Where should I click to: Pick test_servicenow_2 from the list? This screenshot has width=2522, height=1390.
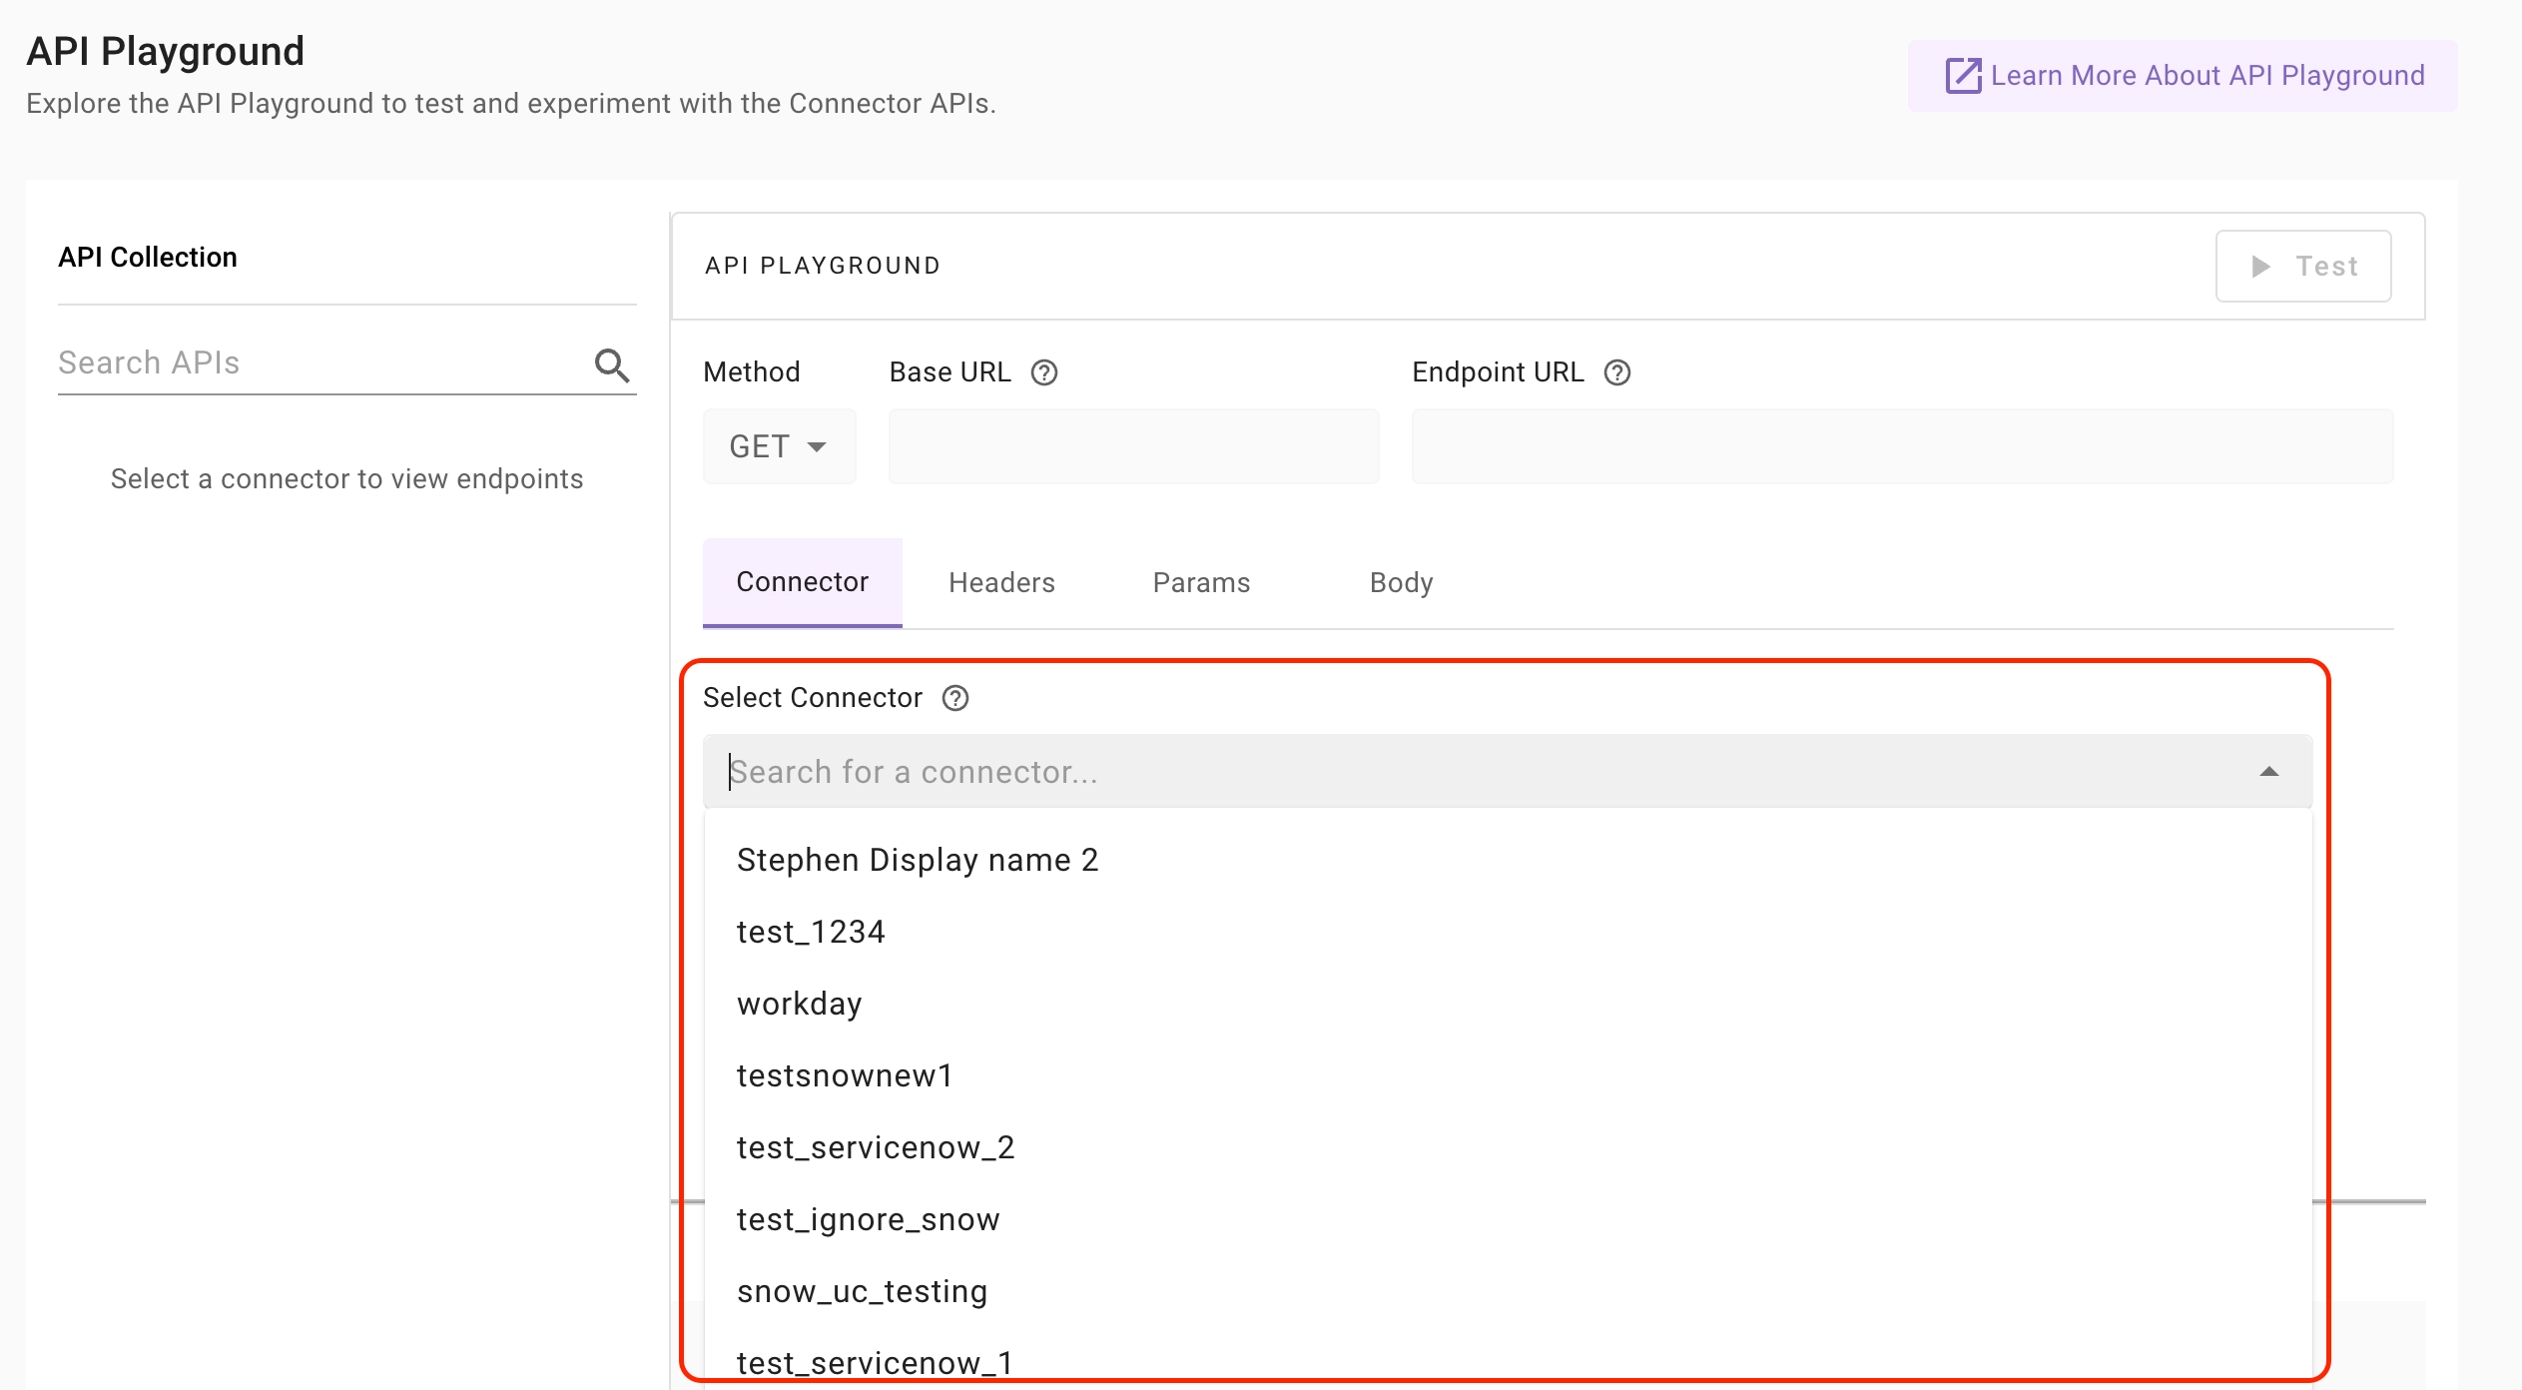click(x=876, y=1147)
